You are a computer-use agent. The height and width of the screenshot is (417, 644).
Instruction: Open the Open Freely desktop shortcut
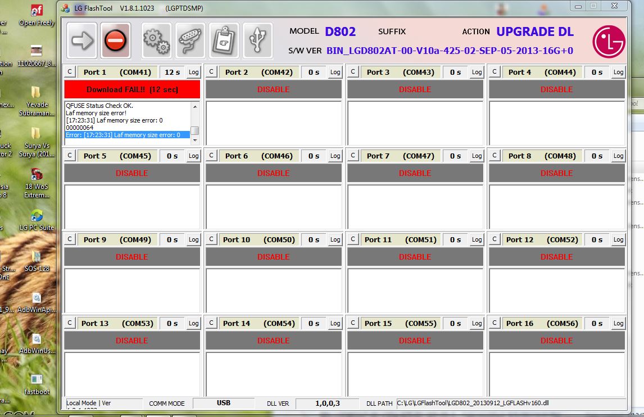(x=37, y=15)
